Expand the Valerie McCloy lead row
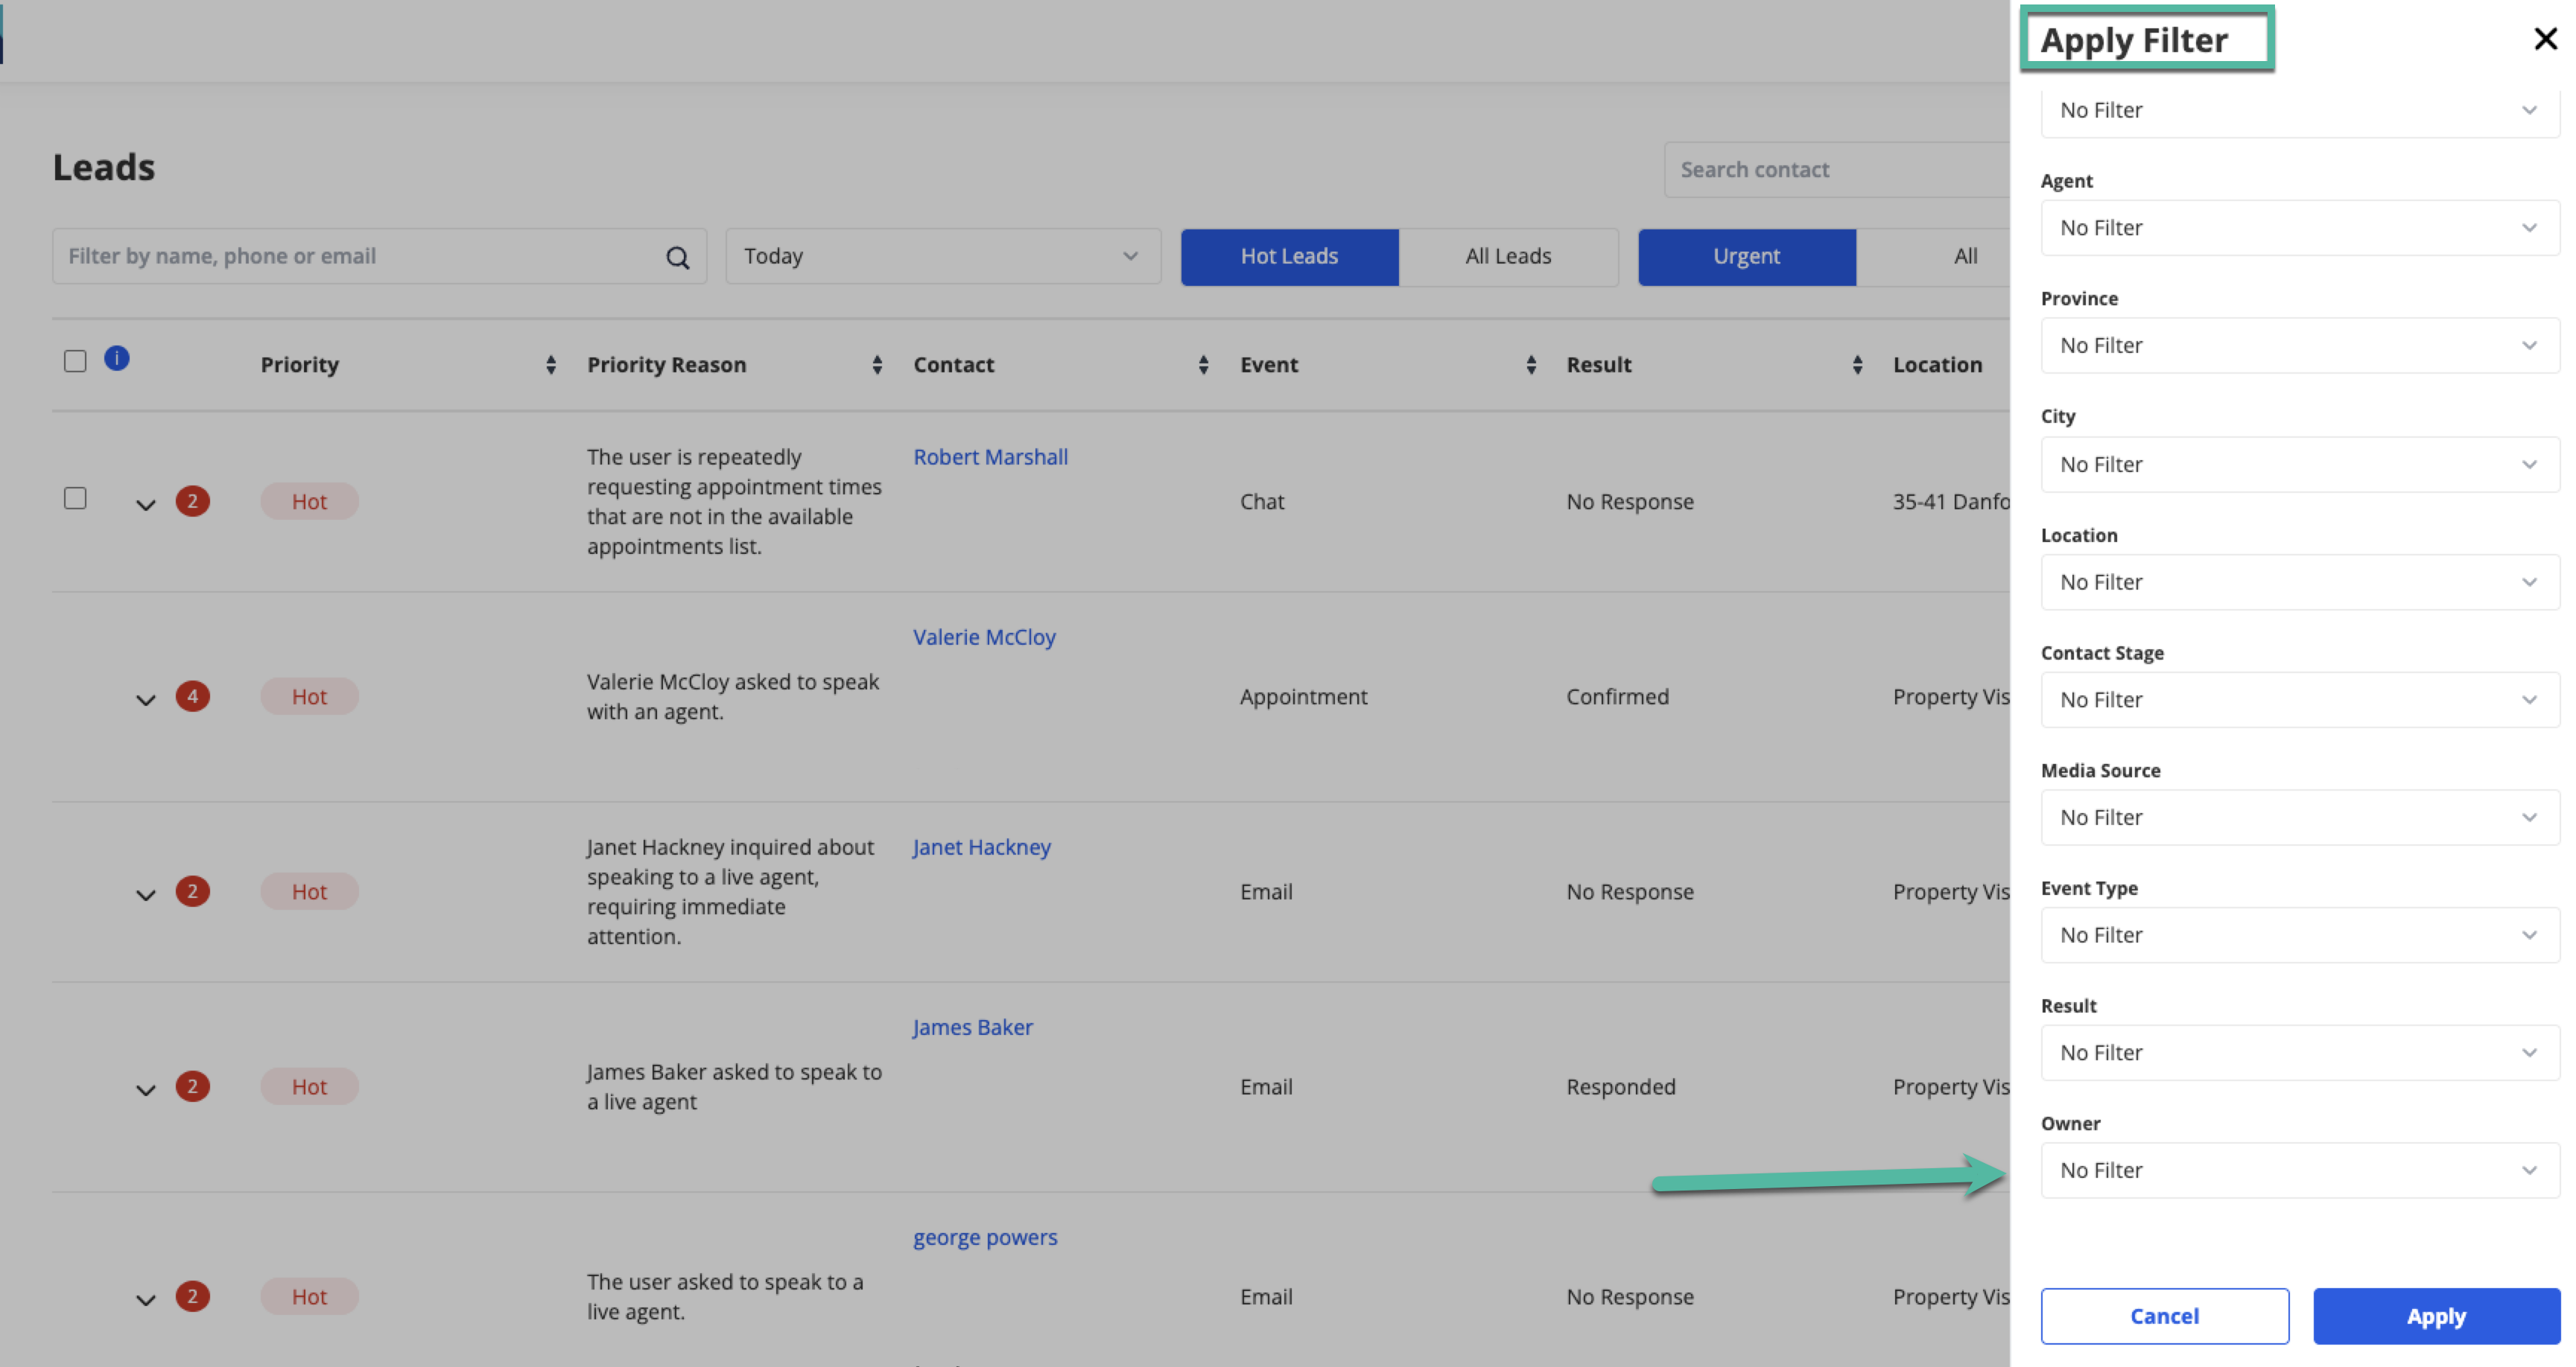 pos(146,699)
